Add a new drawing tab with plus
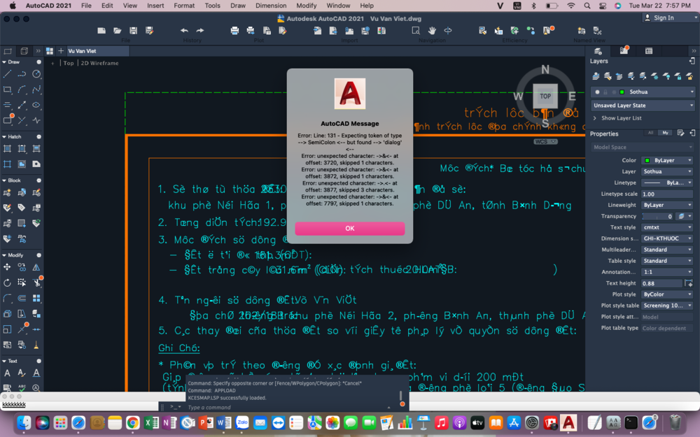 (61, 51)
